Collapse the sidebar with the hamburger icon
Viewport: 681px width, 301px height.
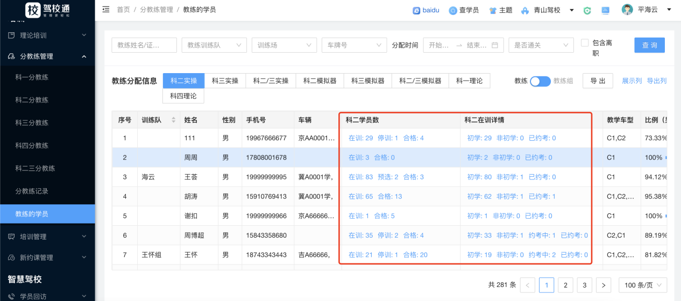coord(106,10)
